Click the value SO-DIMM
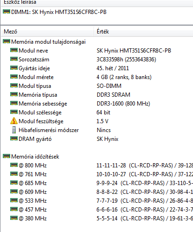193x232 pixels. coord(109,86)
